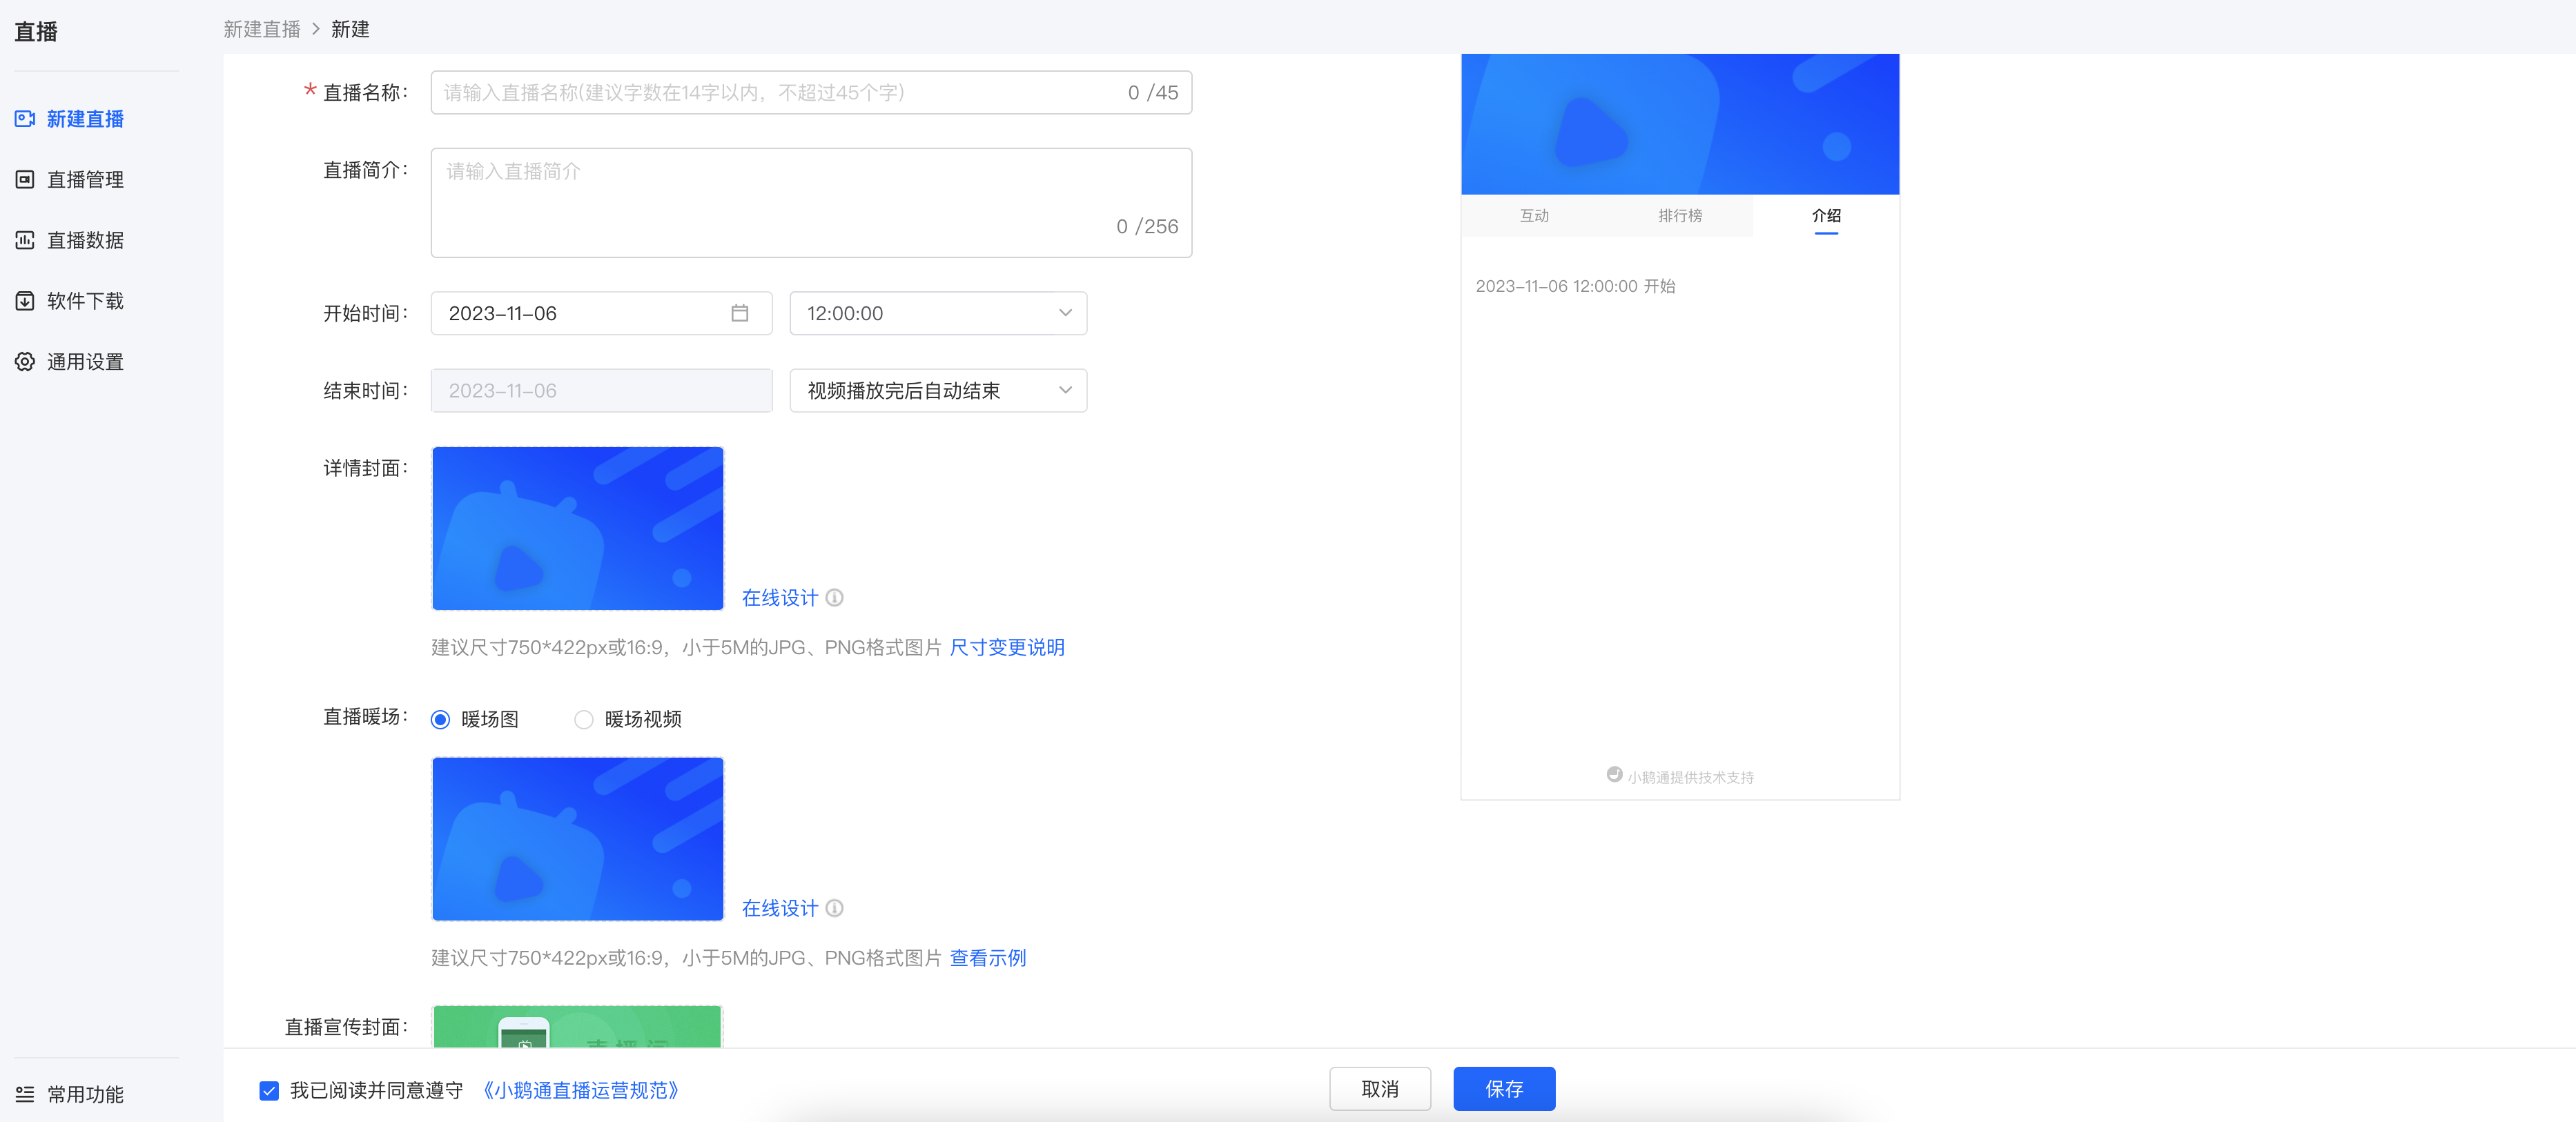Click the 直播 sidebar title
2576x1122 pixels.
click(x=36, y=32)
